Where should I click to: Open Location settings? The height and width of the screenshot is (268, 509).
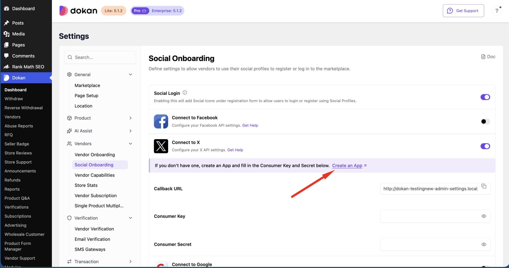(x=84, y=106)
